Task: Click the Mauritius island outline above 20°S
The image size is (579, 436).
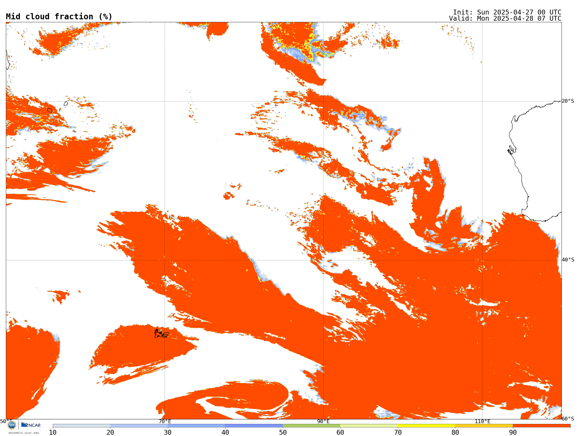Action: click(66, 103)
